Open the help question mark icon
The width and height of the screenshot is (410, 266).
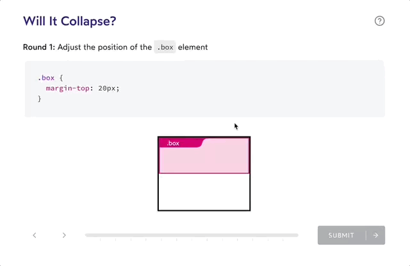tap(379, 21)
